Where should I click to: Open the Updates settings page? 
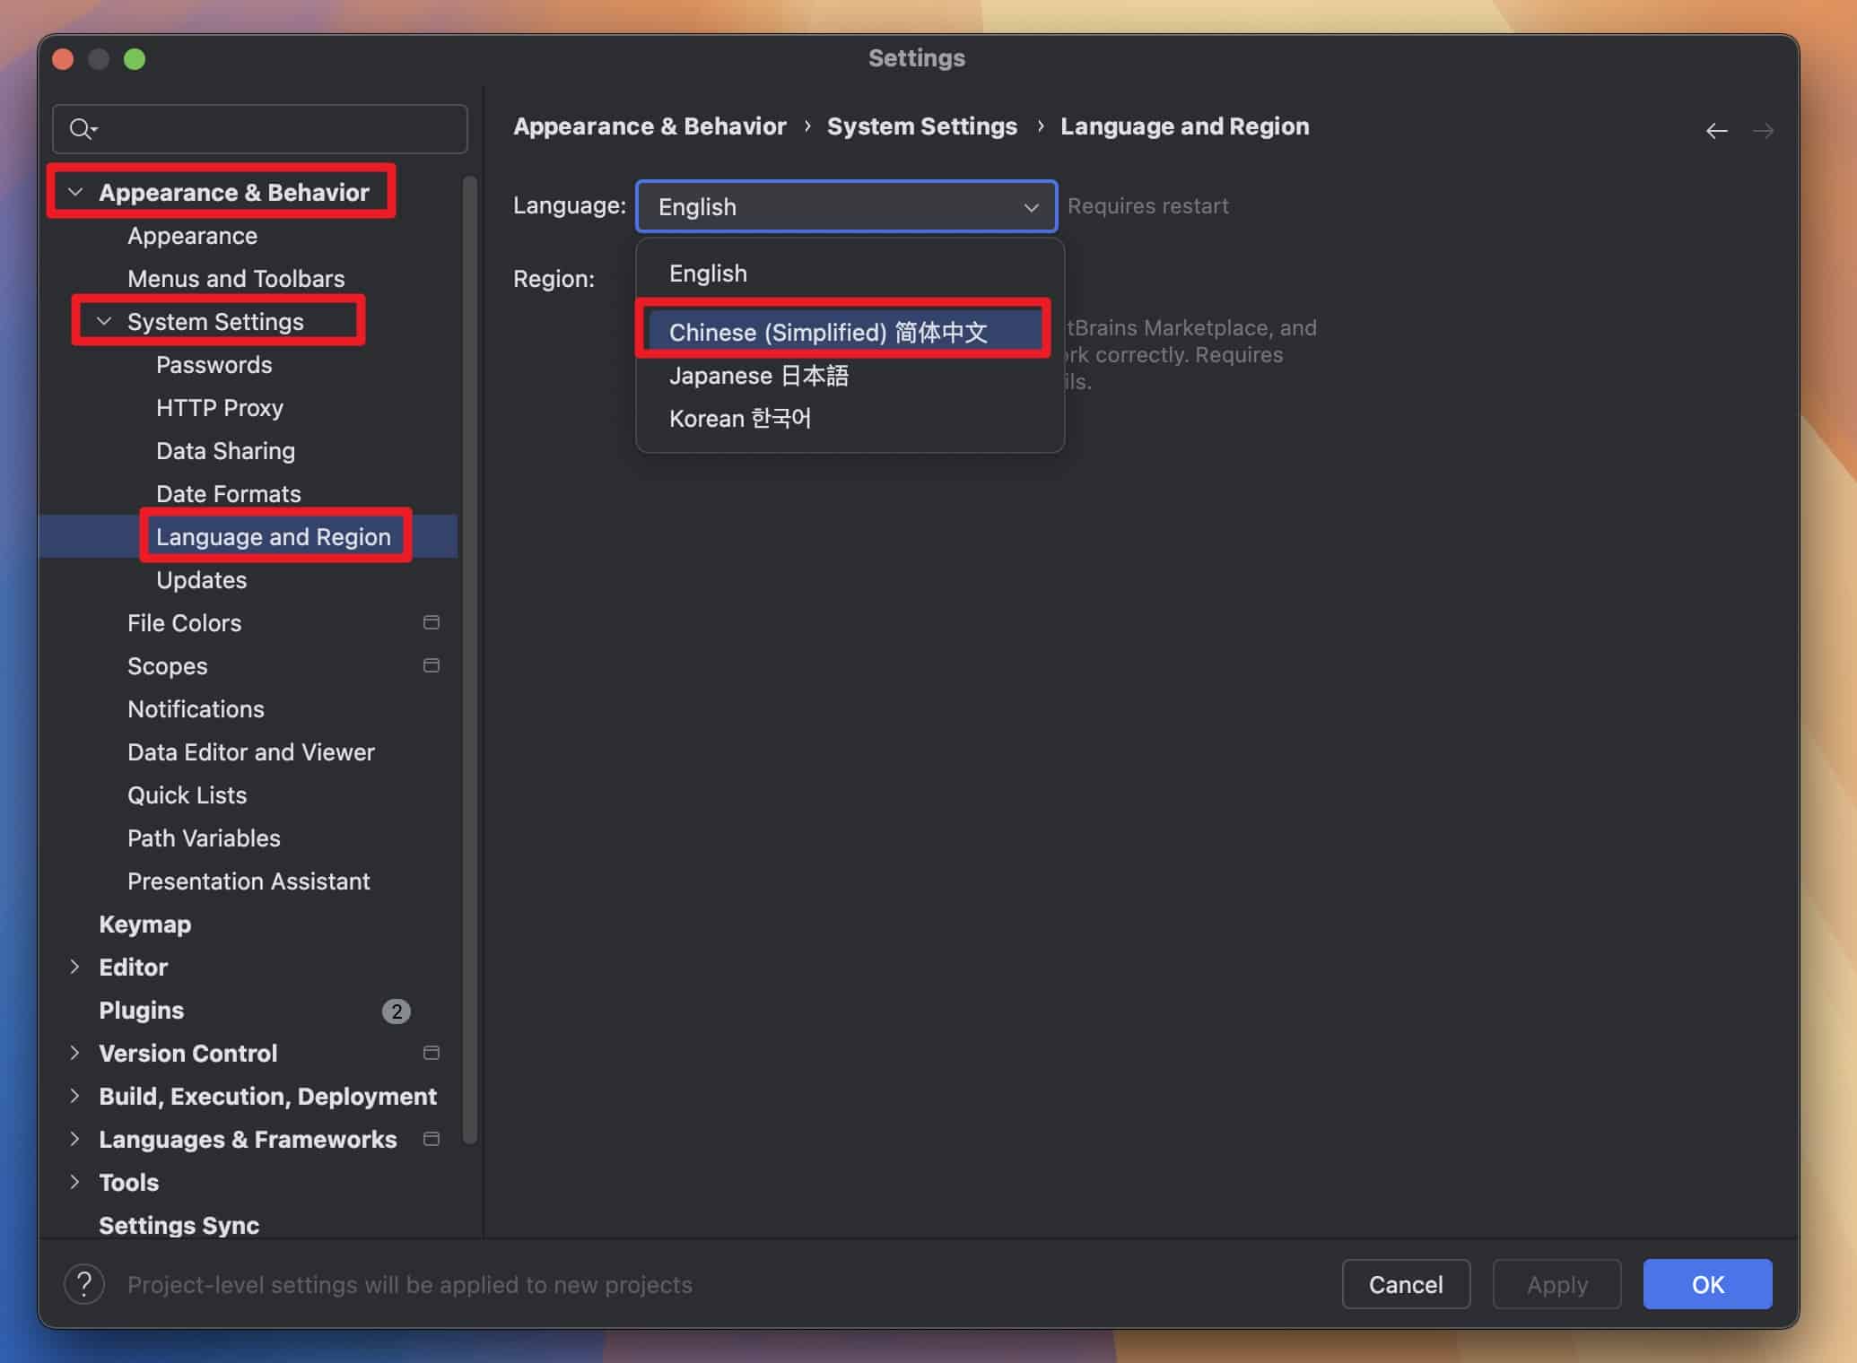pos(201,579)
